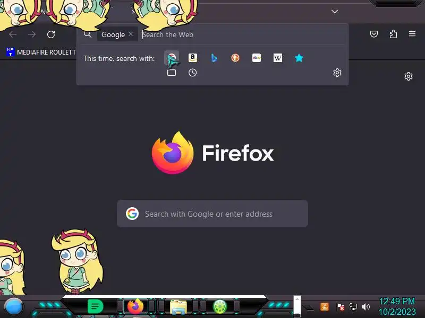This screenshot has height=318, width=425.
Task: Open the Extensions puzzle icon
Action: (393, 34)
